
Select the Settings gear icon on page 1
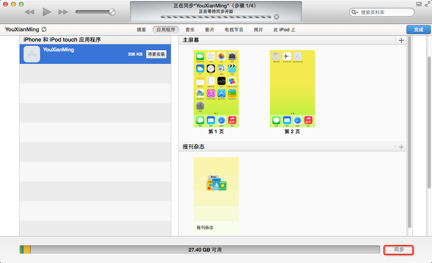click(200, 106)
